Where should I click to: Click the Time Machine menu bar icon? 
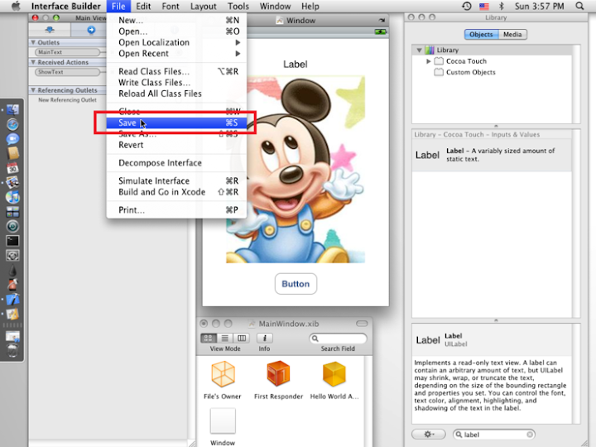467,6
